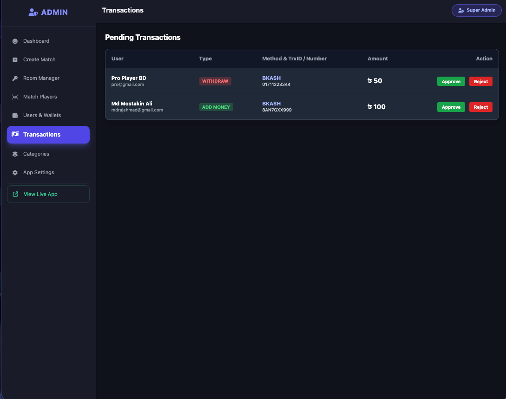Screen dimensions: 506x399
Task: Click the Transactions money icon
Action: [x=15, y=134]
